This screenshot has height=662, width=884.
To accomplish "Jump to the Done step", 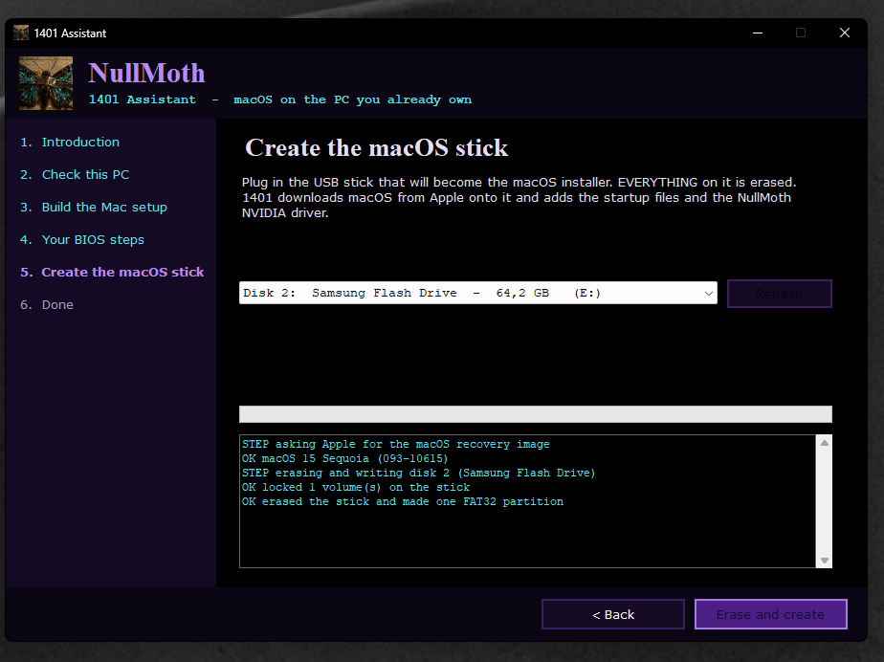I will click(47, 304).
